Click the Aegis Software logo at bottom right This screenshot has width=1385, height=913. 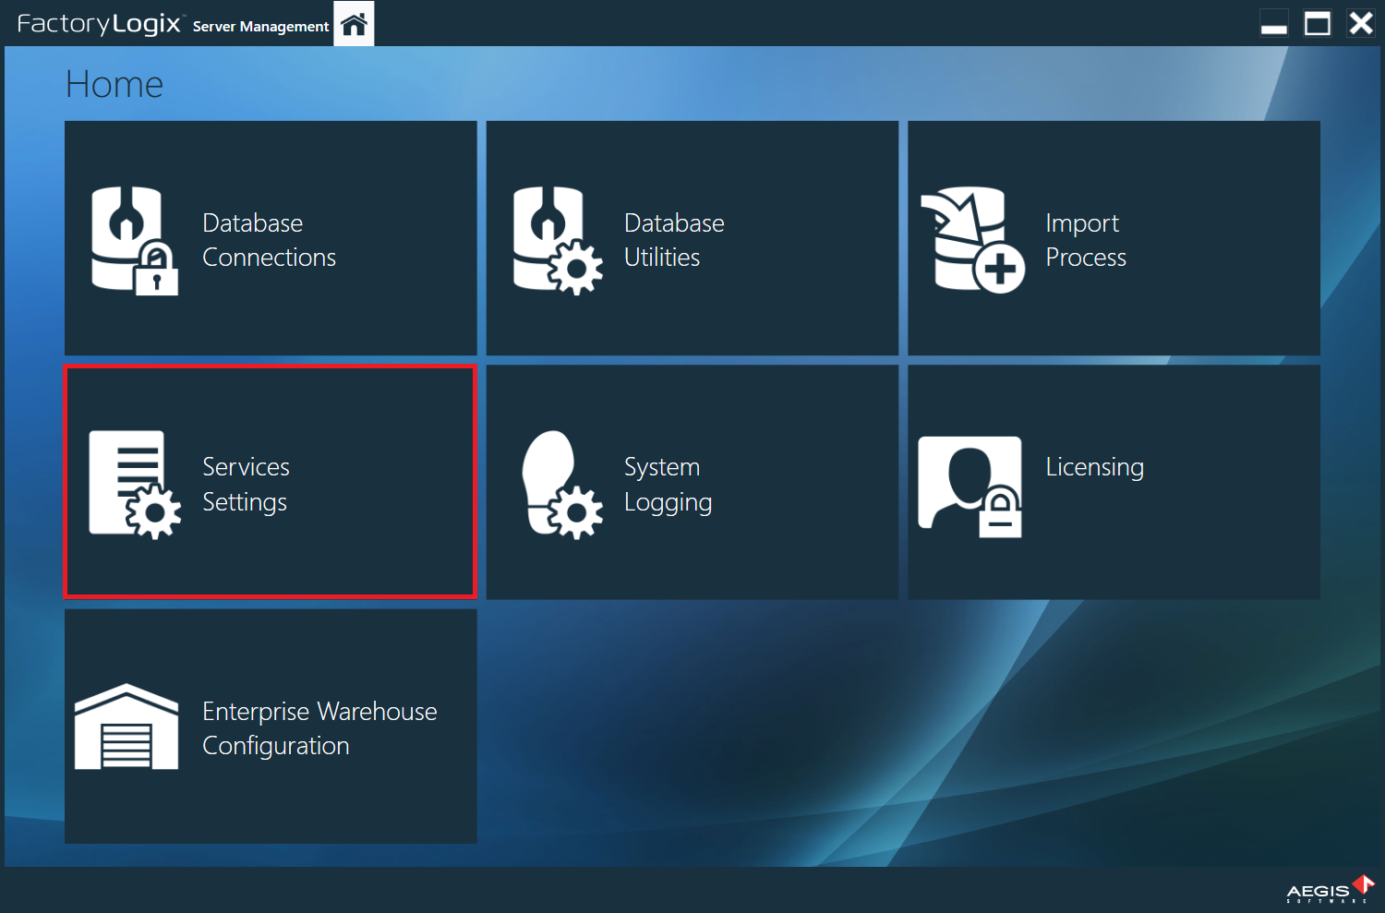point(1328,889)
